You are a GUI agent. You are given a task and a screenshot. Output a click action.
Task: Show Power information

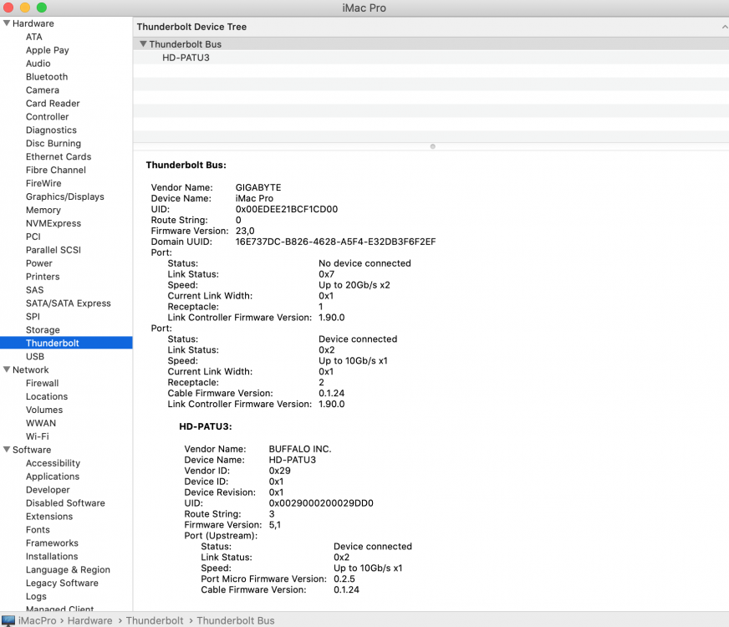(39, 263)
